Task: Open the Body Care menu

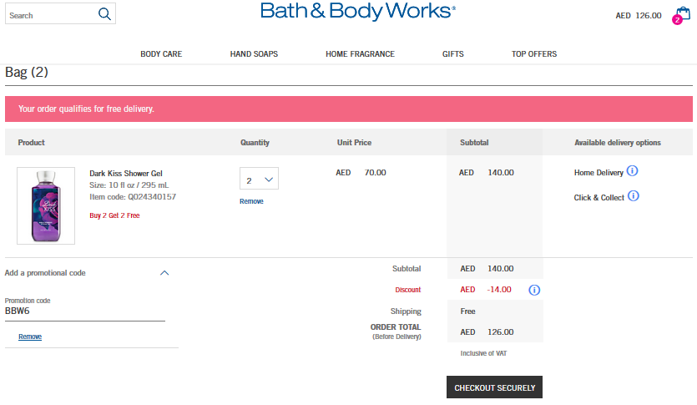Action: pyautogui.click(x=161, y=54)
